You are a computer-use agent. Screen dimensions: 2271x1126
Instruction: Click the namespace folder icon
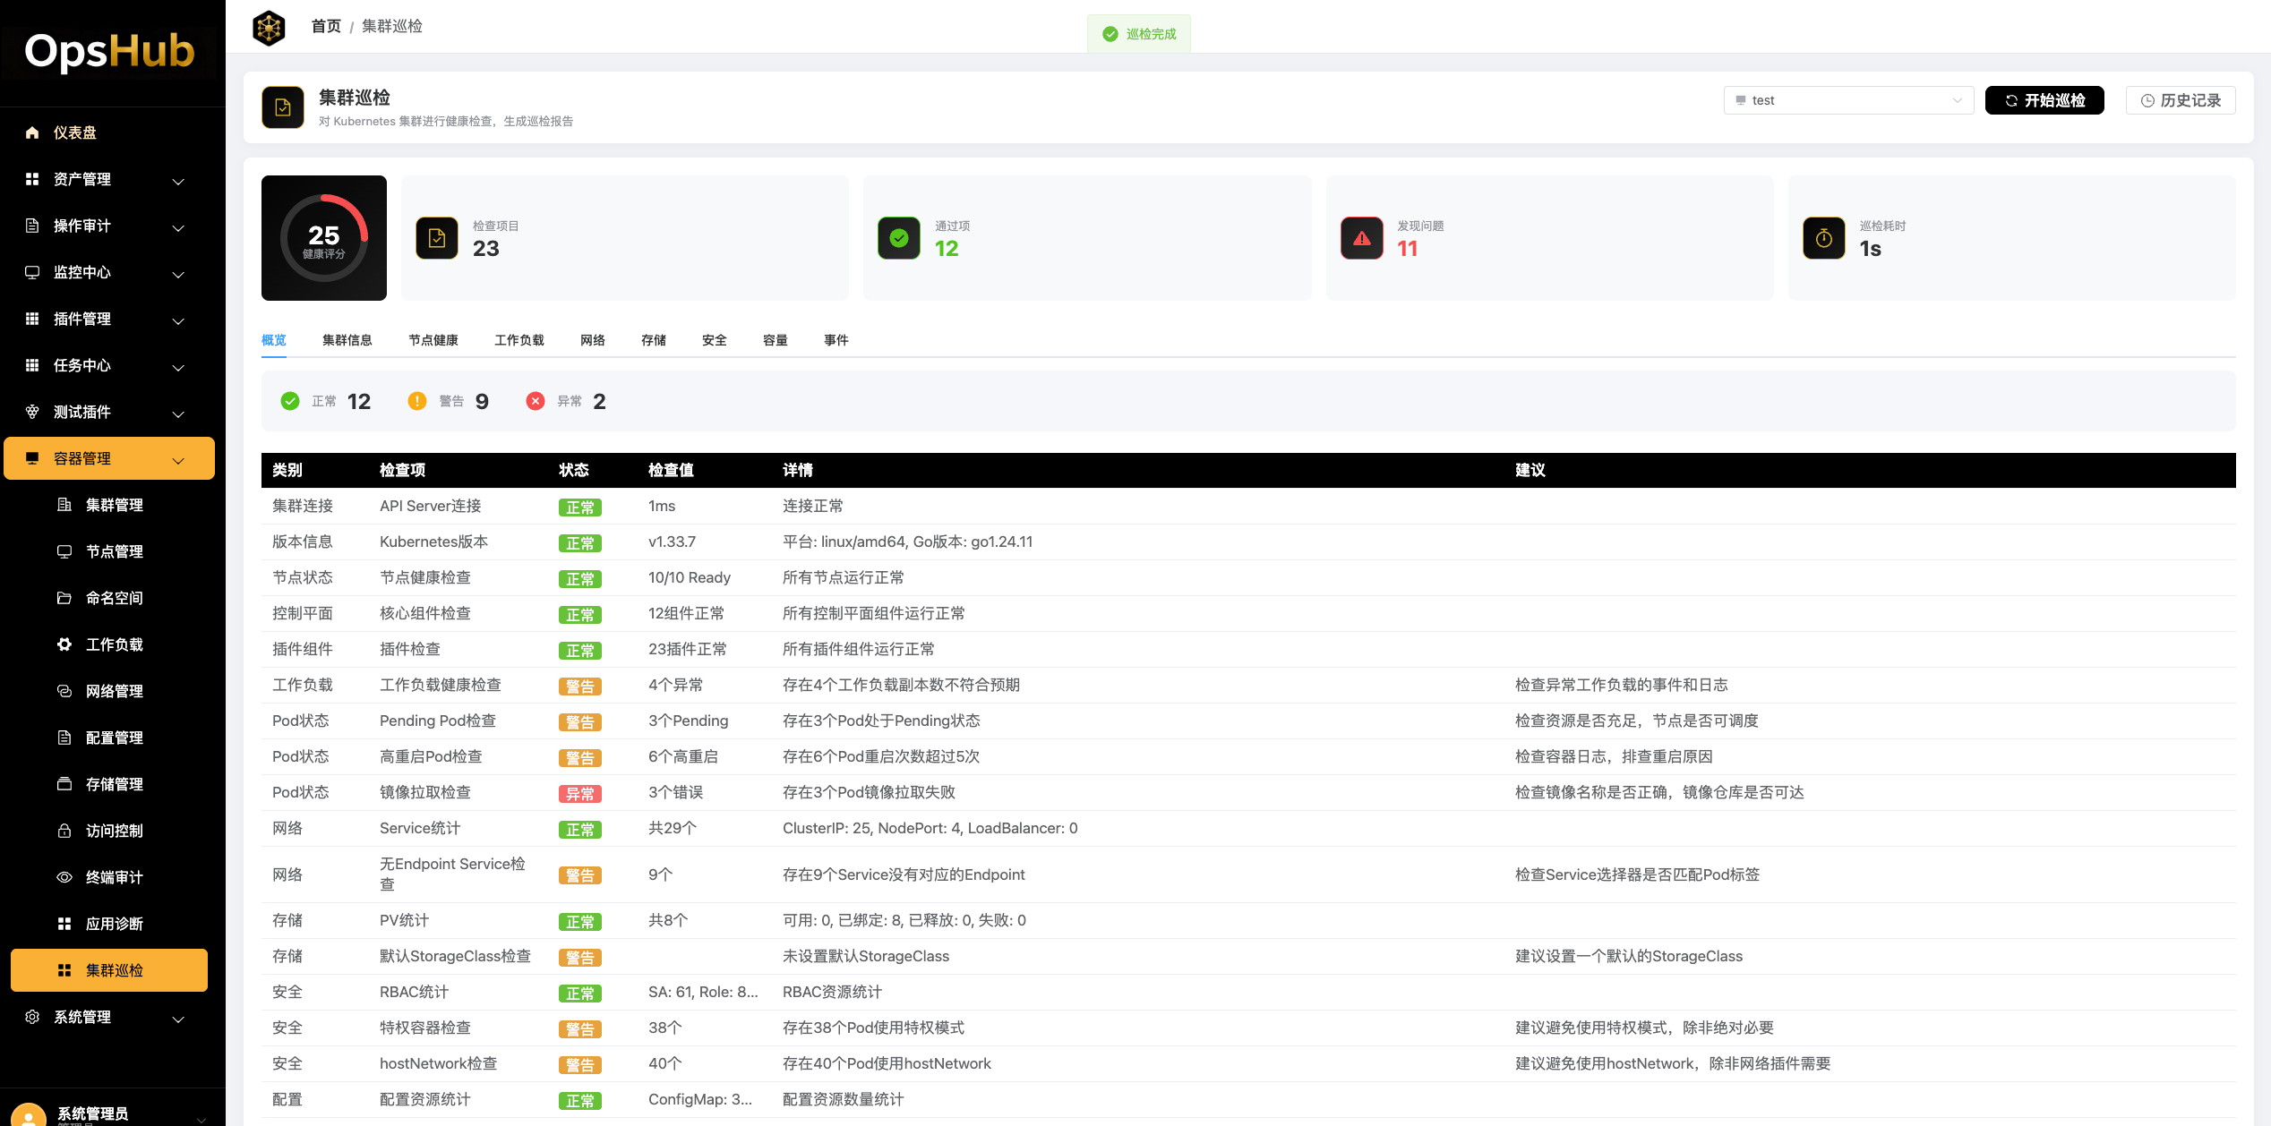(64, 598)
